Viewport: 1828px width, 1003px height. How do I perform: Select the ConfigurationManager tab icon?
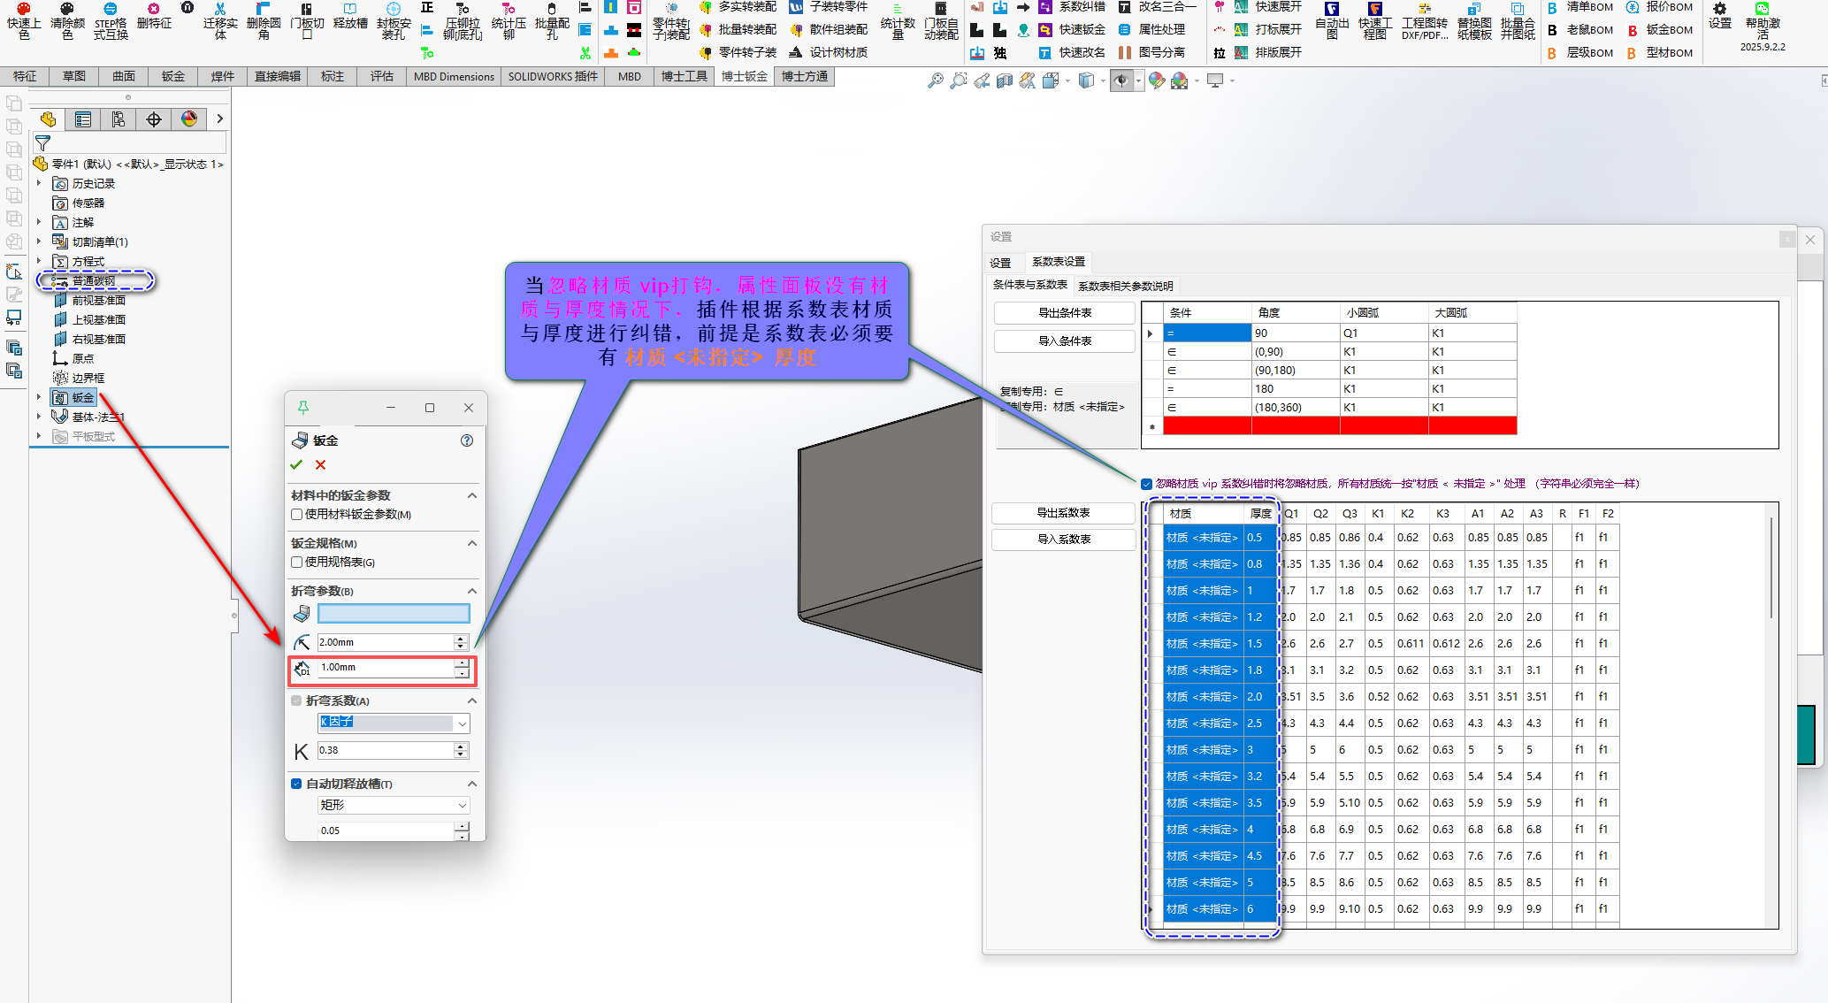[119, 119]
